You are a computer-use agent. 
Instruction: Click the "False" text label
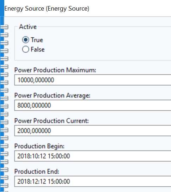(38, 49)
